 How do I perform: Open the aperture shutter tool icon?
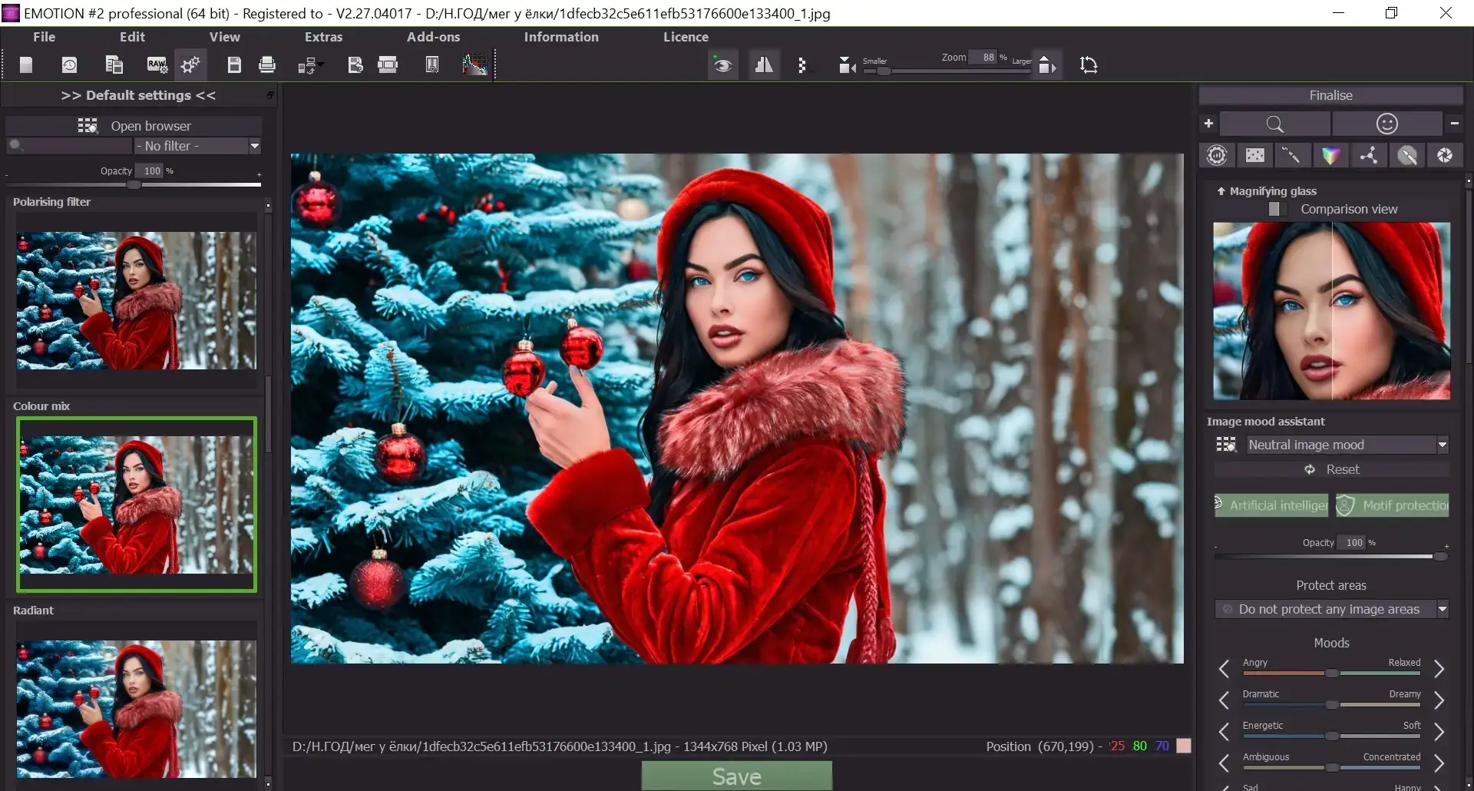tap(1445, 155)
